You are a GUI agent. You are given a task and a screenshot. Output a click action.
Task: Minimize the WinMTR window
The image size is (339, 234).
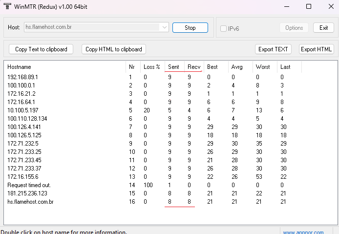[287, 6]
